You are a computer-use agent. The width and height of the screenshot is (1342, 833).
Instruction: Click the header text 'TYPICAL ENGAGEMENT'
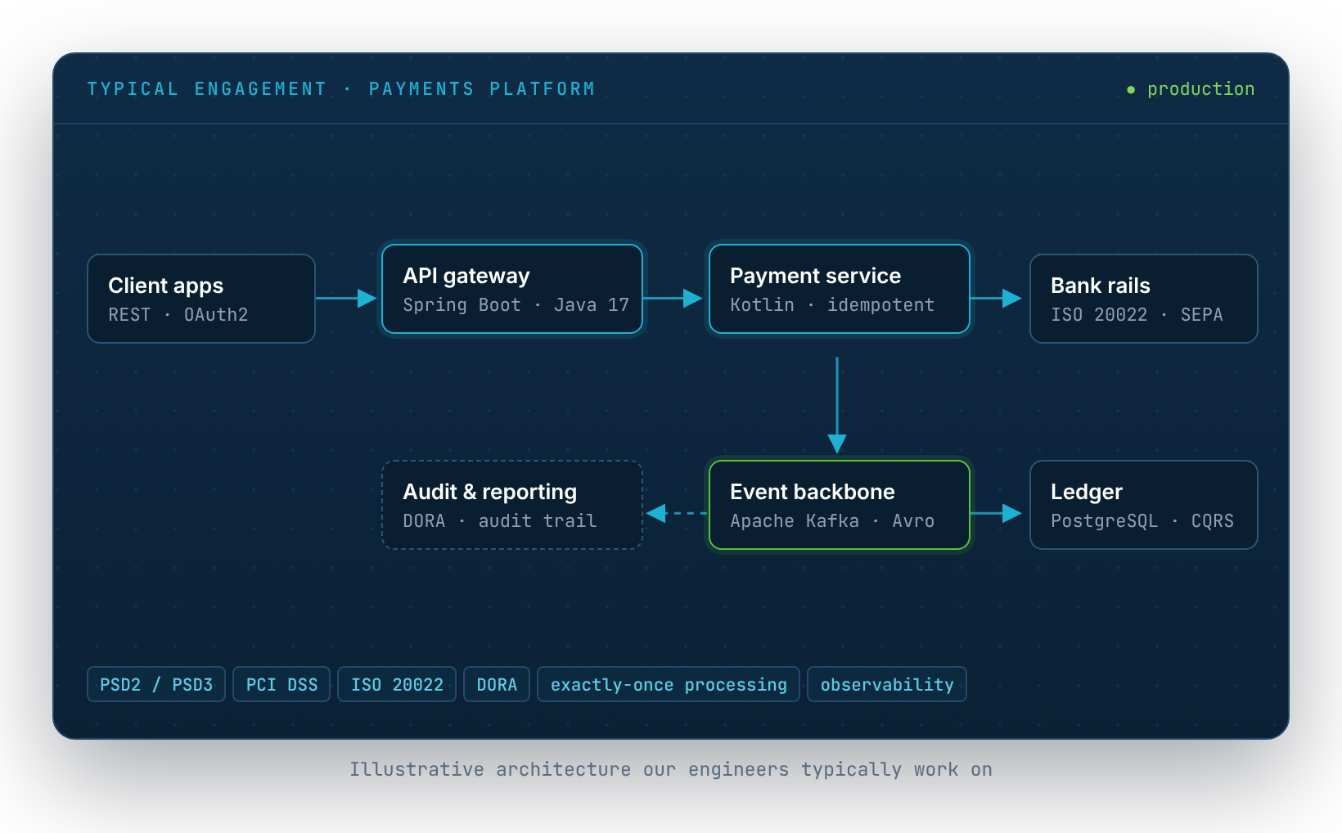point(207,89)
